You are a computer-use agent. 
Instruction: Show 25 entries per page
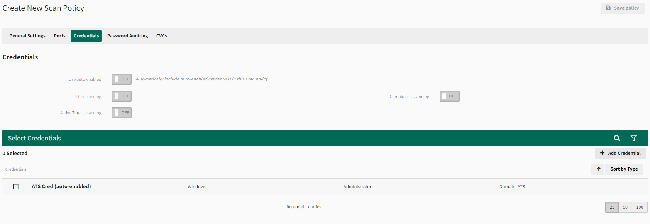pos(612,207)
